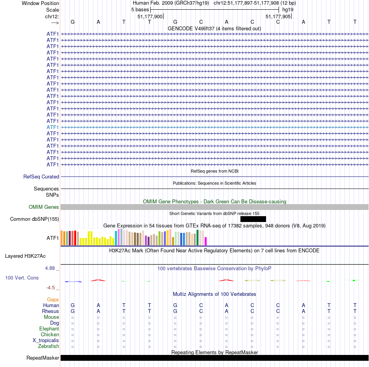The height and width of the screenshot is (367, 369).
Task: Click the -4.5 PhyloP lower scale value
Action: pyautogui.click(x=50, y=288)
